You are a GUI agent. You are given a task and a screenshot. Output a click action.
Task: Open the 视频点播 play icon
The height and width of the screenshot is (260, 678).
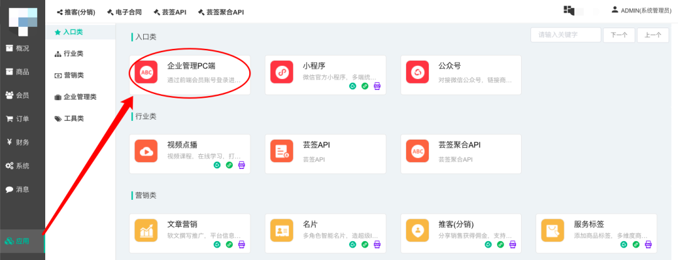(x=146, y=151)
